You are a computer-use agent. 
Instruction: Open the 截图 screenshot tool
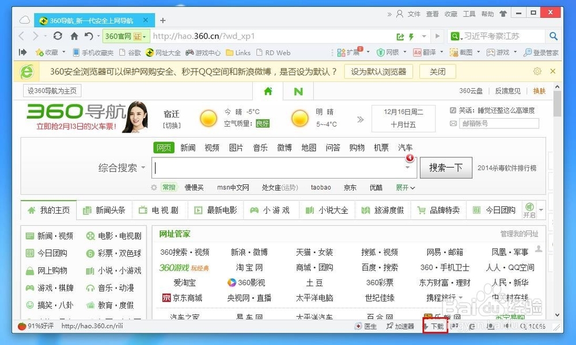(464, 52)
